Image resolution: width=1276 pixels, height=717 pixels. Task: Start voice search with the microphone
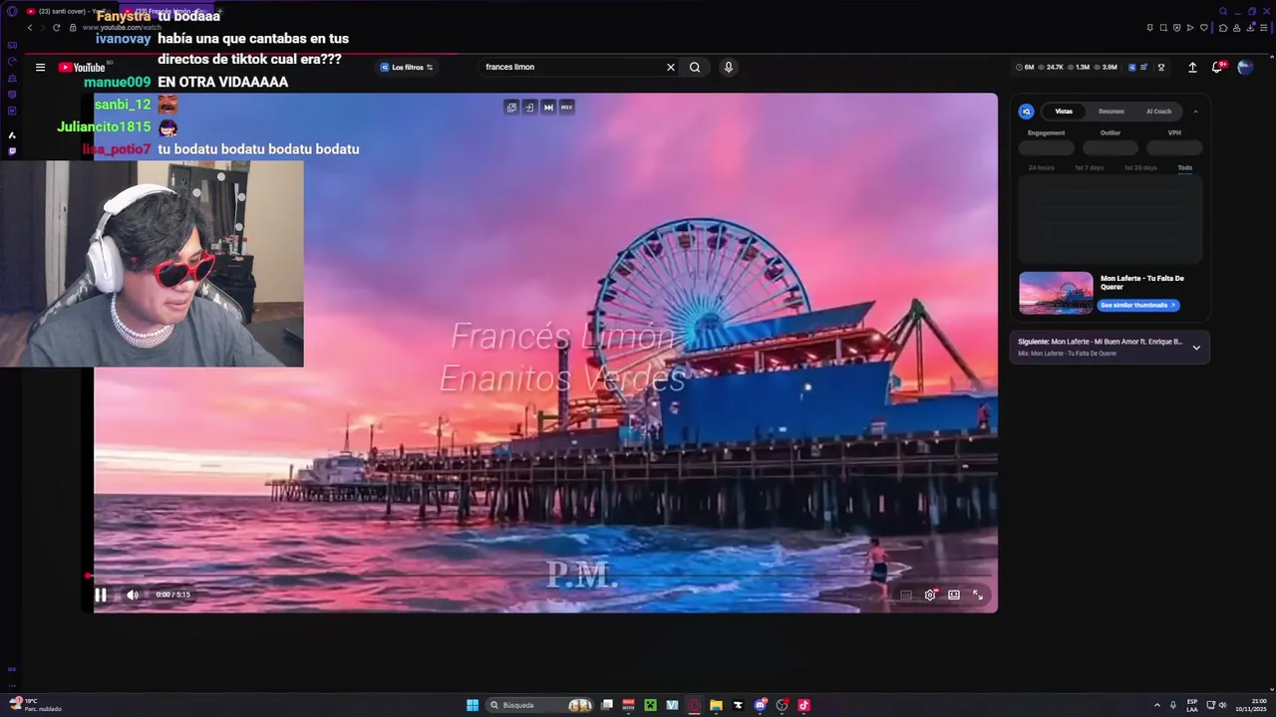tap(729, 67)
